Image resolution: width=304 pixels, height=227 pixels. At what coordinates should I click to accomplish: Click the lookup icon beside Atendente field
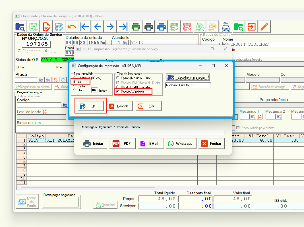pyautogui.click(x=125, y=43)
